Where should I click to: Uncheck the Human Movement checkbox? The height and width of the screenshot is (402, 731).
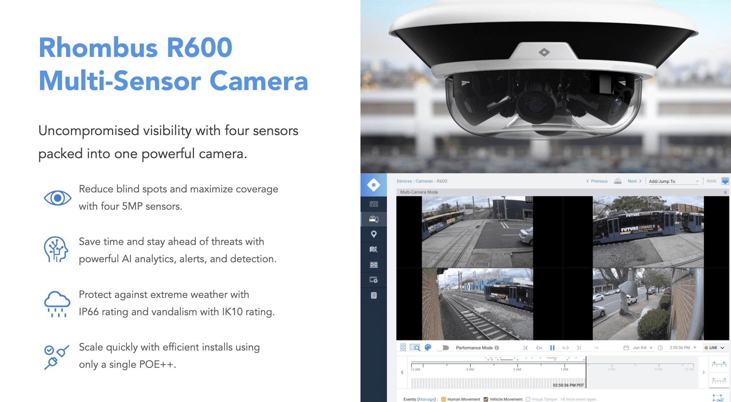444,399
